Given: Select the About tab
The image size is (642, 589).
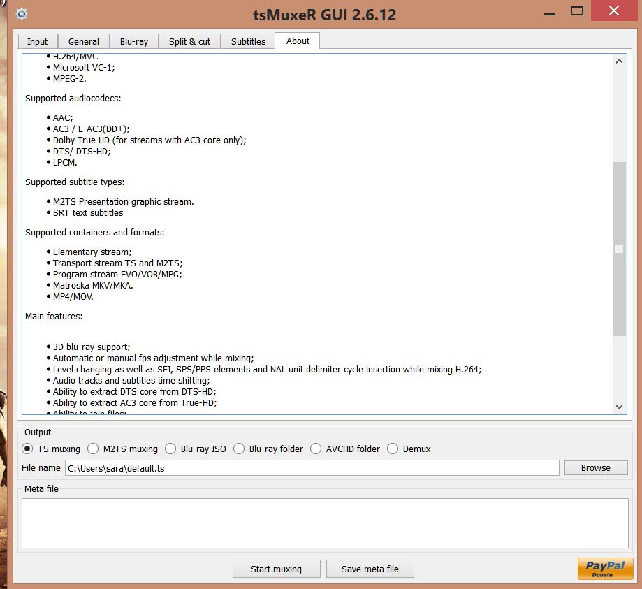Looking at the screenshot, I should (x=298, y=41).
